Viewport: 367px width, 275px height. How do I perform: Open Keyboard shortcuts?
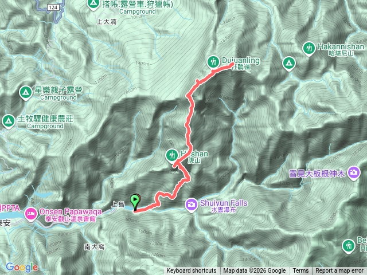[x=192, y=271]
